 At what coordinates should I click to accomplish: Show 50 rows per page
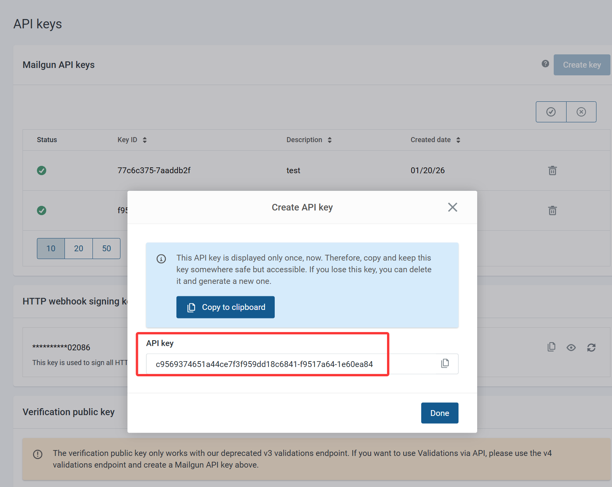(106, 249)
